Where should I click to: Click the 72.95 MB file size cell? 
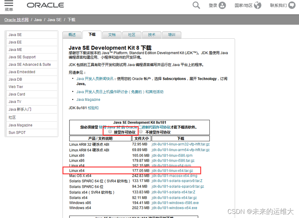[x=140, y=144]
